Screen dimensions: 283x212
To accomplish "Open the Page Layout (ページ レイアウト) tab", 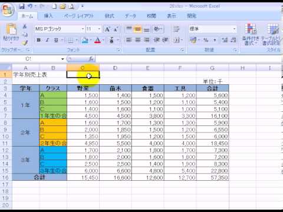I will (x=79, y=16).
